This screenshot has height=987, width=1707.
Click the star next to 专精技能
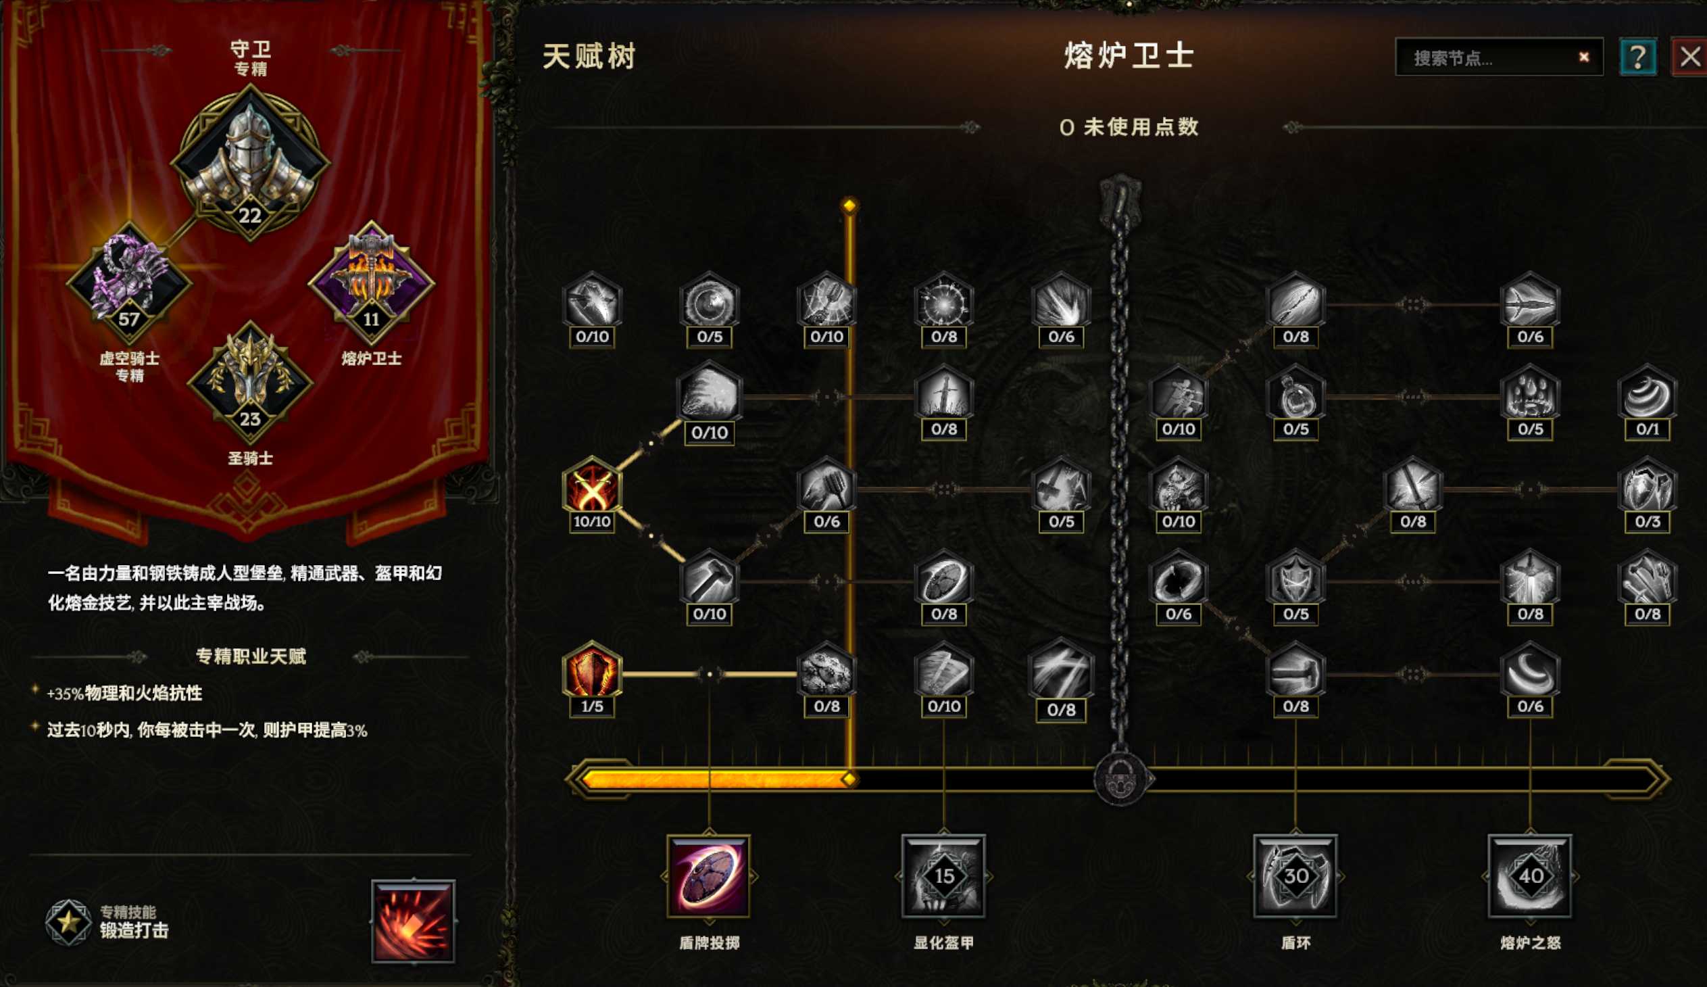click(x=68, y=921)
